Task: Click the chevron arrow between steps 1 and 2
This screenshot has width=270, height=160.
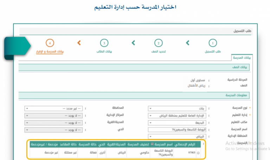Action: [188, 43]
